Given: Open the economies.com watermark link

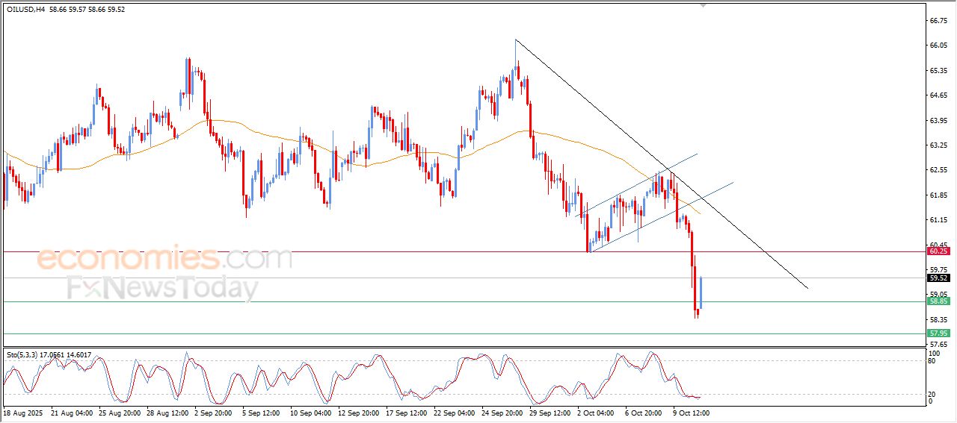Looking at the screenshot, I should coord(164,259).
